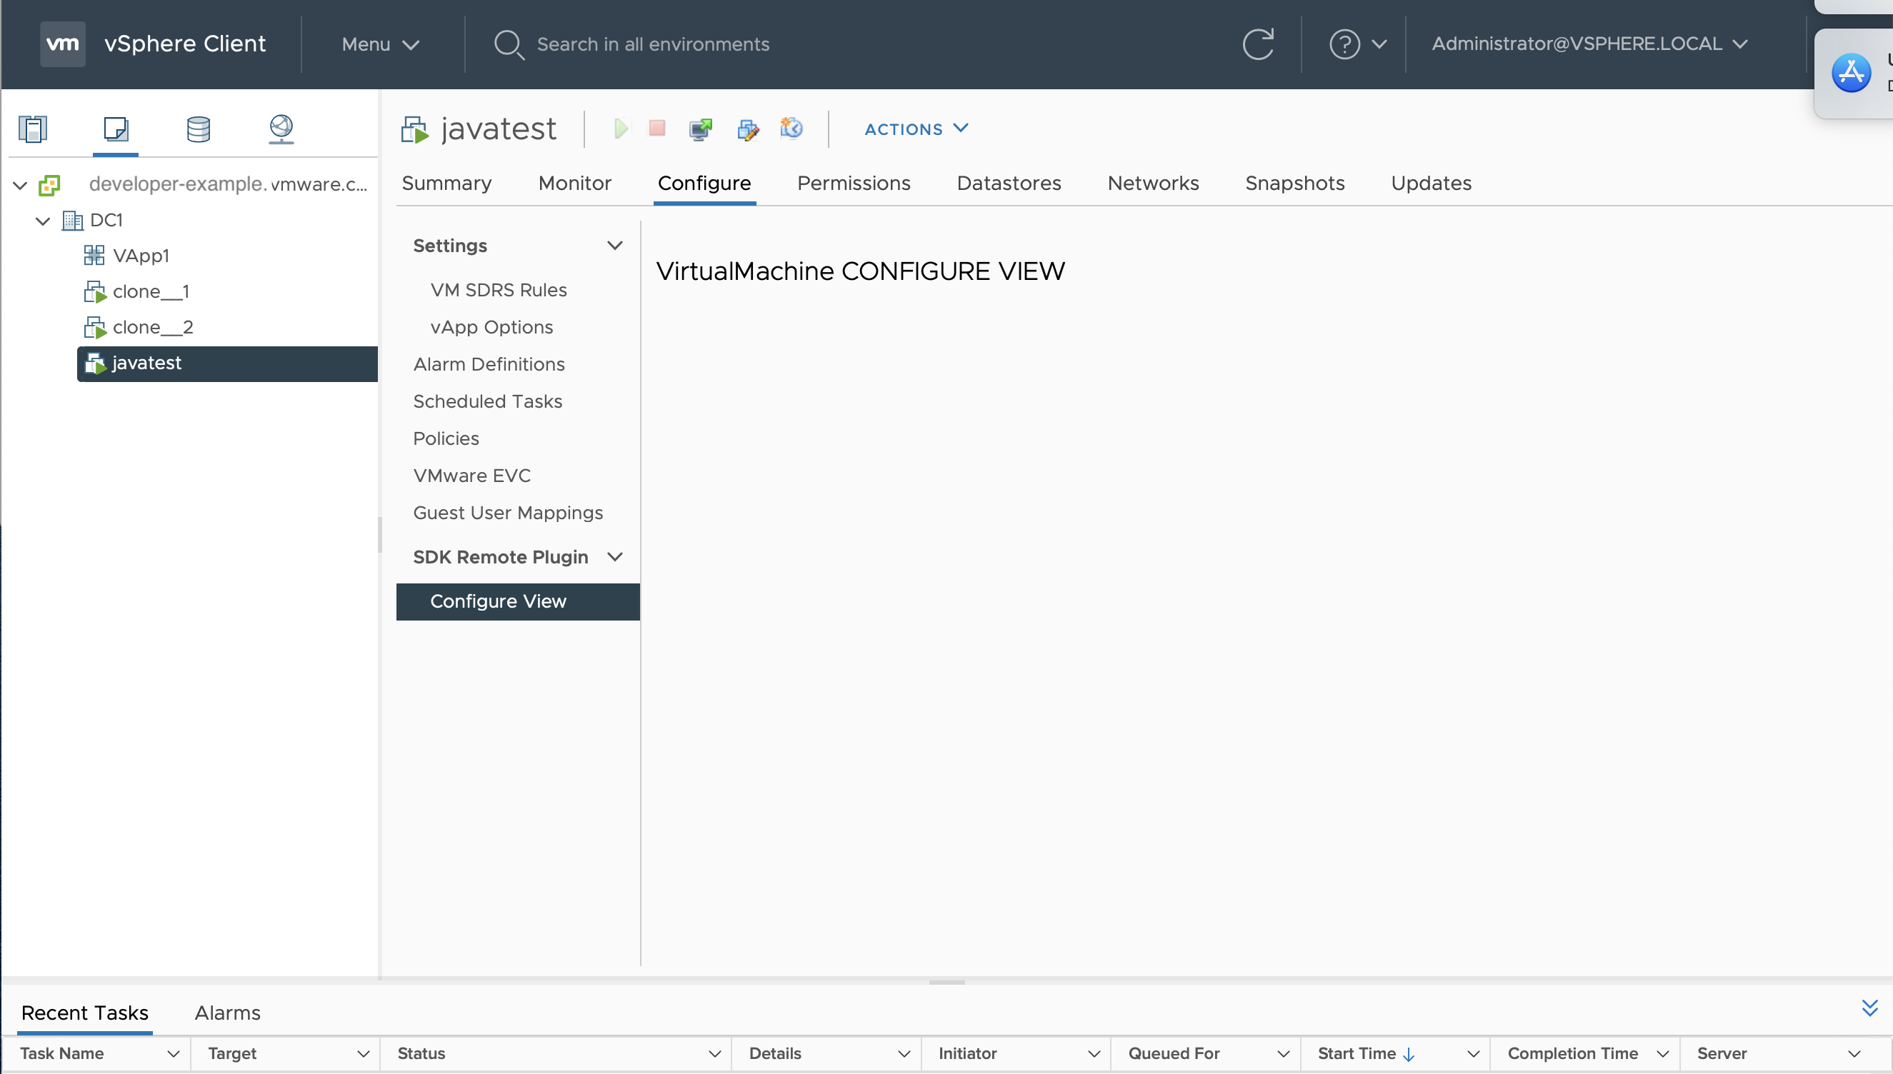
Task: Sort by Start Time arrow
Action: pyautogui.click(x=1408, y=1054)
